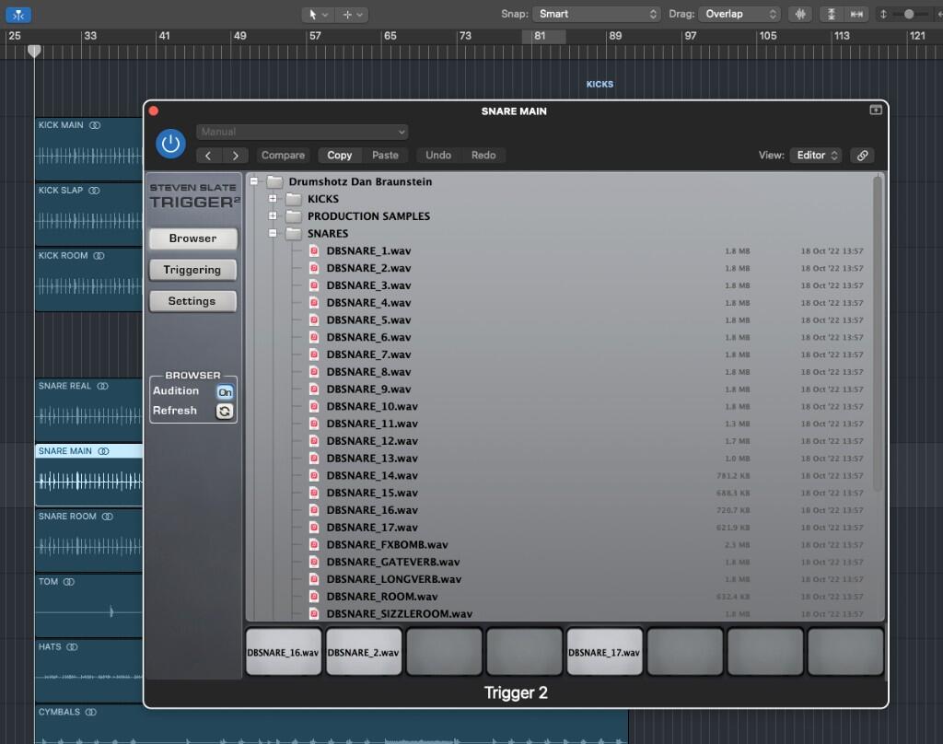Toggle Audition On button
The height and width of the screenshot is (744, 943).
click(225, 392)
